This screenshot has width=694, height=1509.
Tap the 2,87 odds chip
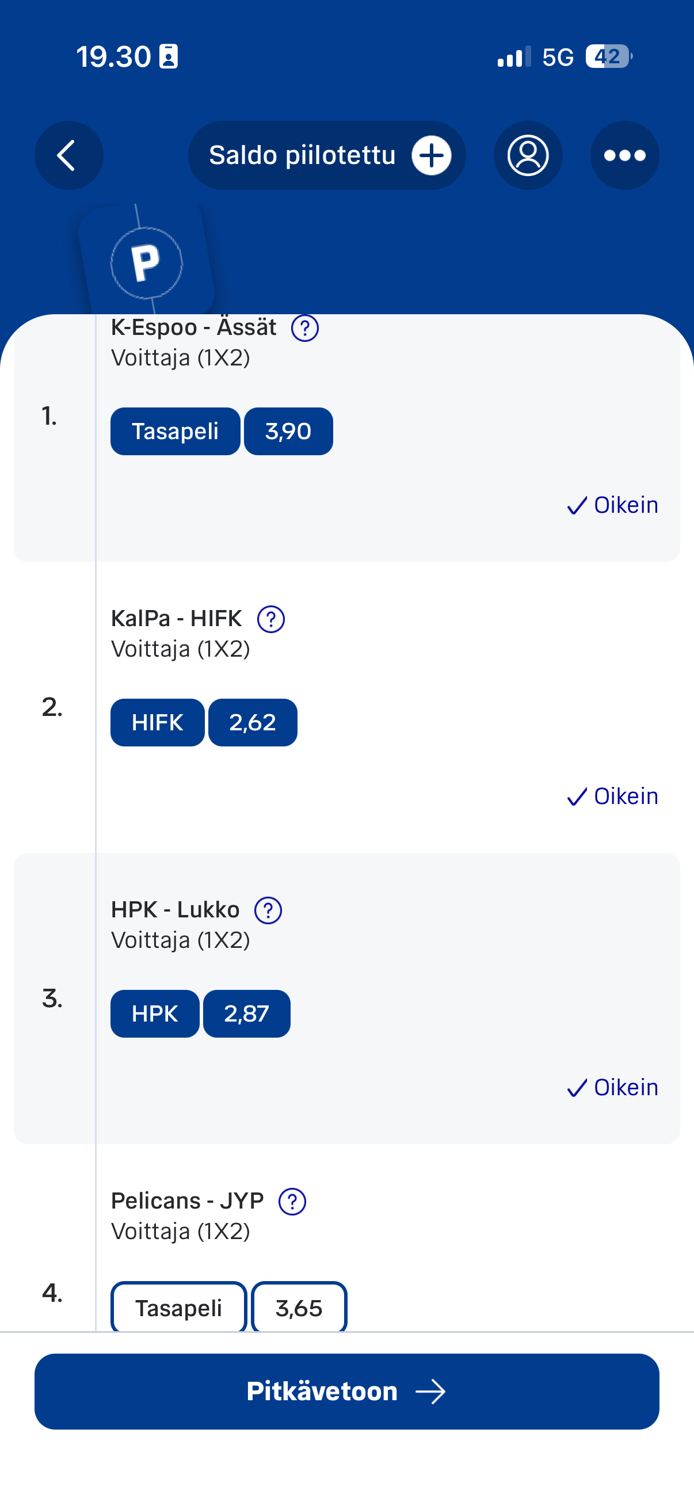pos(246,1013)
